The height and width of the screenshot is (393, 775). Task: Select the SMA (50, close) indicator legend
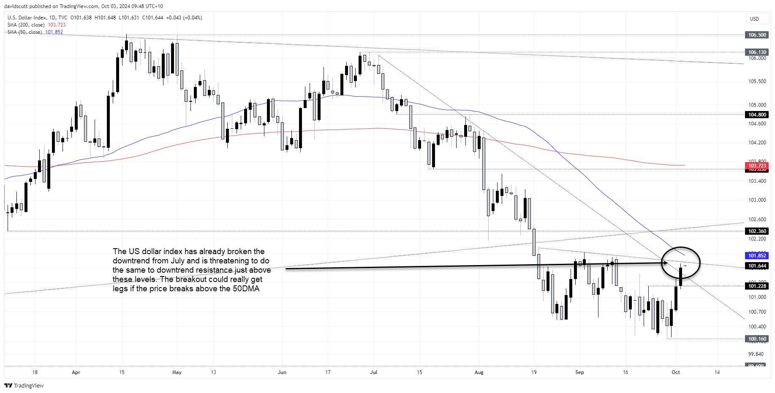point(24,32)
